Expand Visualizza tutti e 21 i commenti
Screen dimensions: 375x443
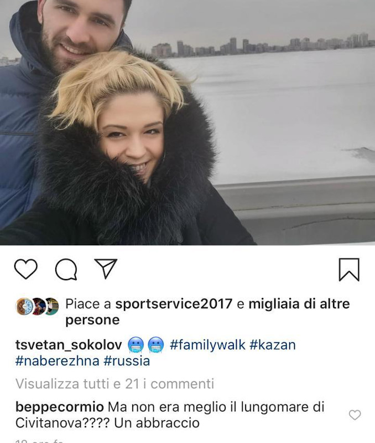point(114,384)
